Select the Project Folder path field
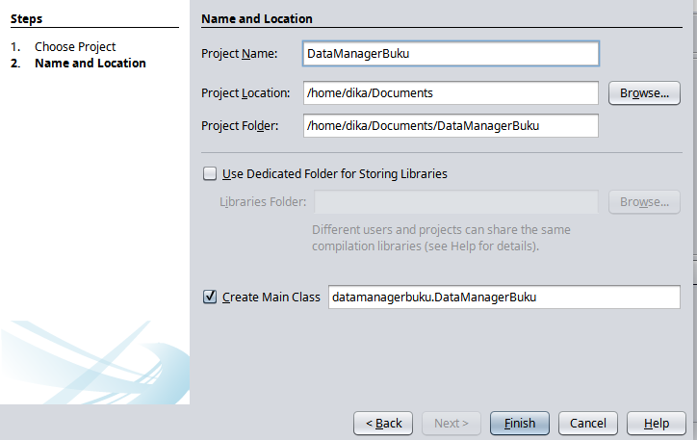 click(450, 126)
